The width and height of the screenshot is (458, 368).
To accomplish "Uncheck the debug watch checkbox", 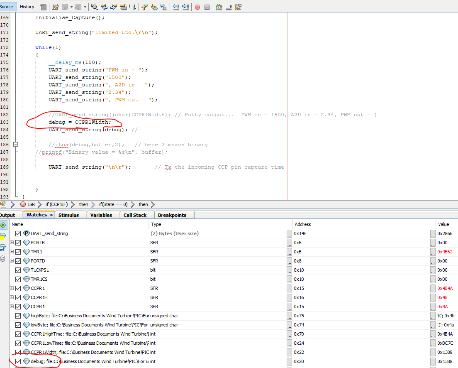I will point(18,361).
